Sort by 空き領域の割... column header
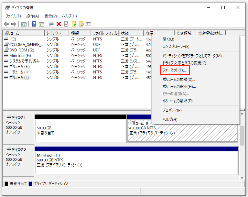Screen dimensions: 248x197 pyautogui.click(x=211, y=33)
